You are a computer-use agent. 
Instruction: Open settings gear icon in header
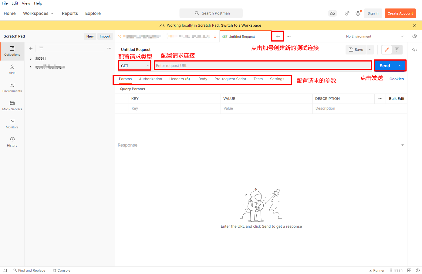click(358, 13)
